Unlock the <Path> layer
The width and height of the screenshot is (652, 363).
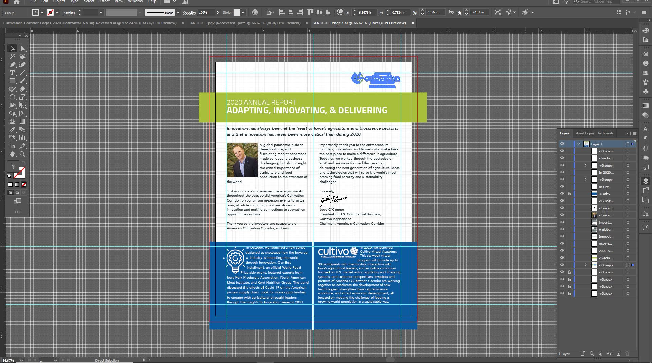(x=569, y=194)
